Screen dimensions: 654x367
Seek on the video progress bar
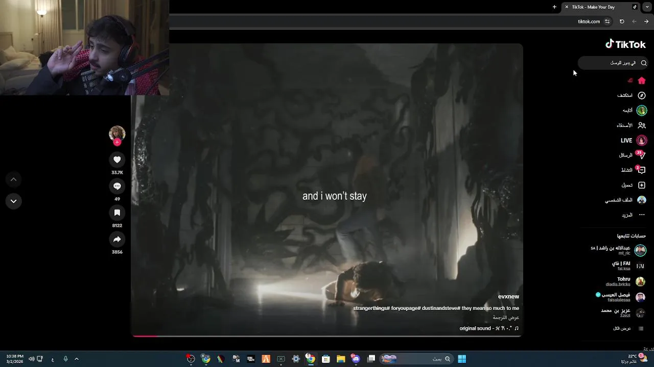pos(327,335)
